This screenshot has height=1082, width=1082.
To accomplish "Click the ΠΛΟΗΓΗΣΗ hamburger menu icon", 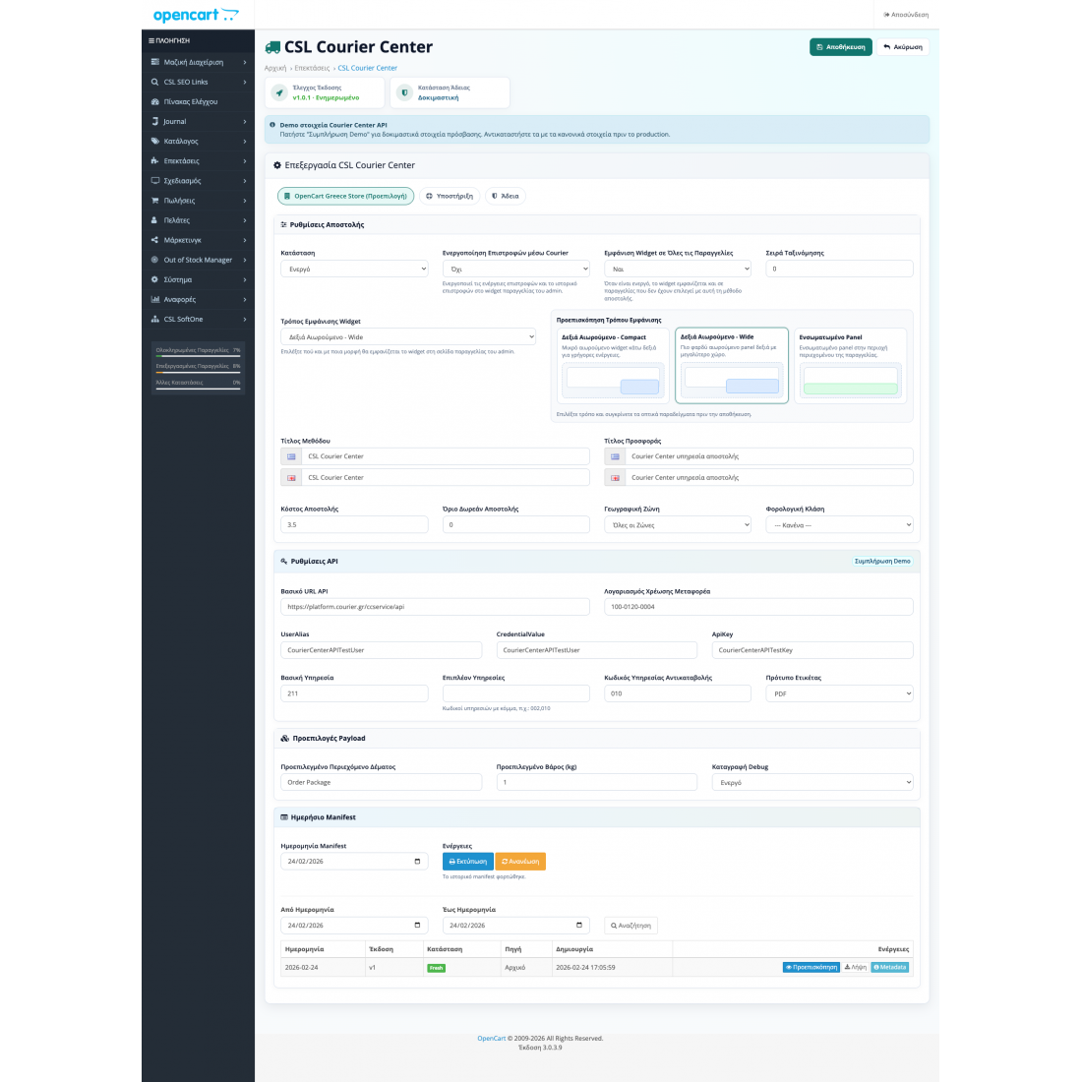I will click(151, 40).
